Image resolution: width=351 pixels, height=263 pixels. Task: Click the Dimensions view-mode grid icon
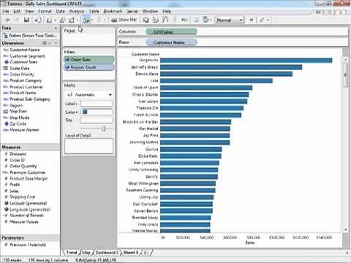[45, 43]
